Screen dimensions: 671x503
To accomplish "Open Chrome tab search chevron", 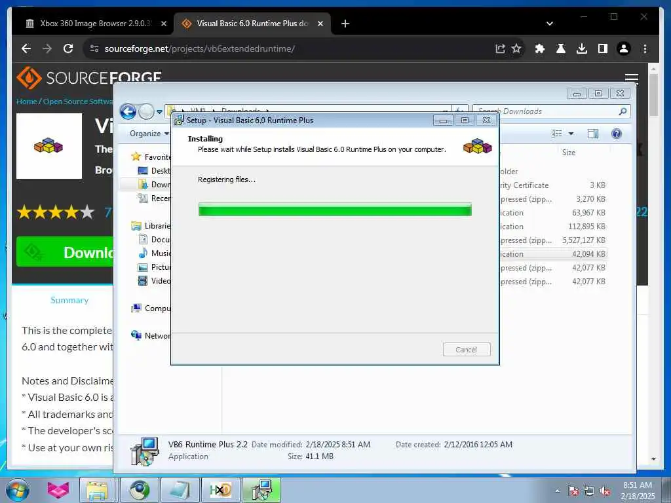I will coord(550,24).
